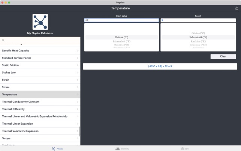
Task: Open the Strain calculator
Action: (40, 80)
